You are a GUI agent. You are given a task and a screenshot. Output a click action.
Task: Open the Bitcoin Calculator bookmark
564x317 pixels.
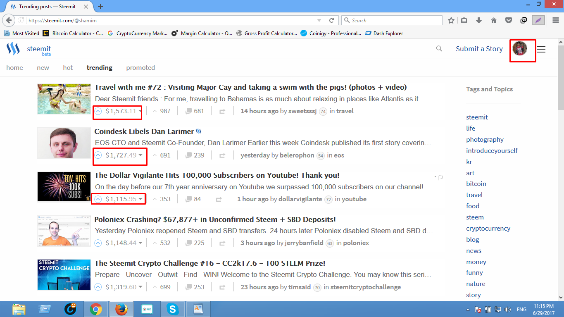[x=73, y=33]
